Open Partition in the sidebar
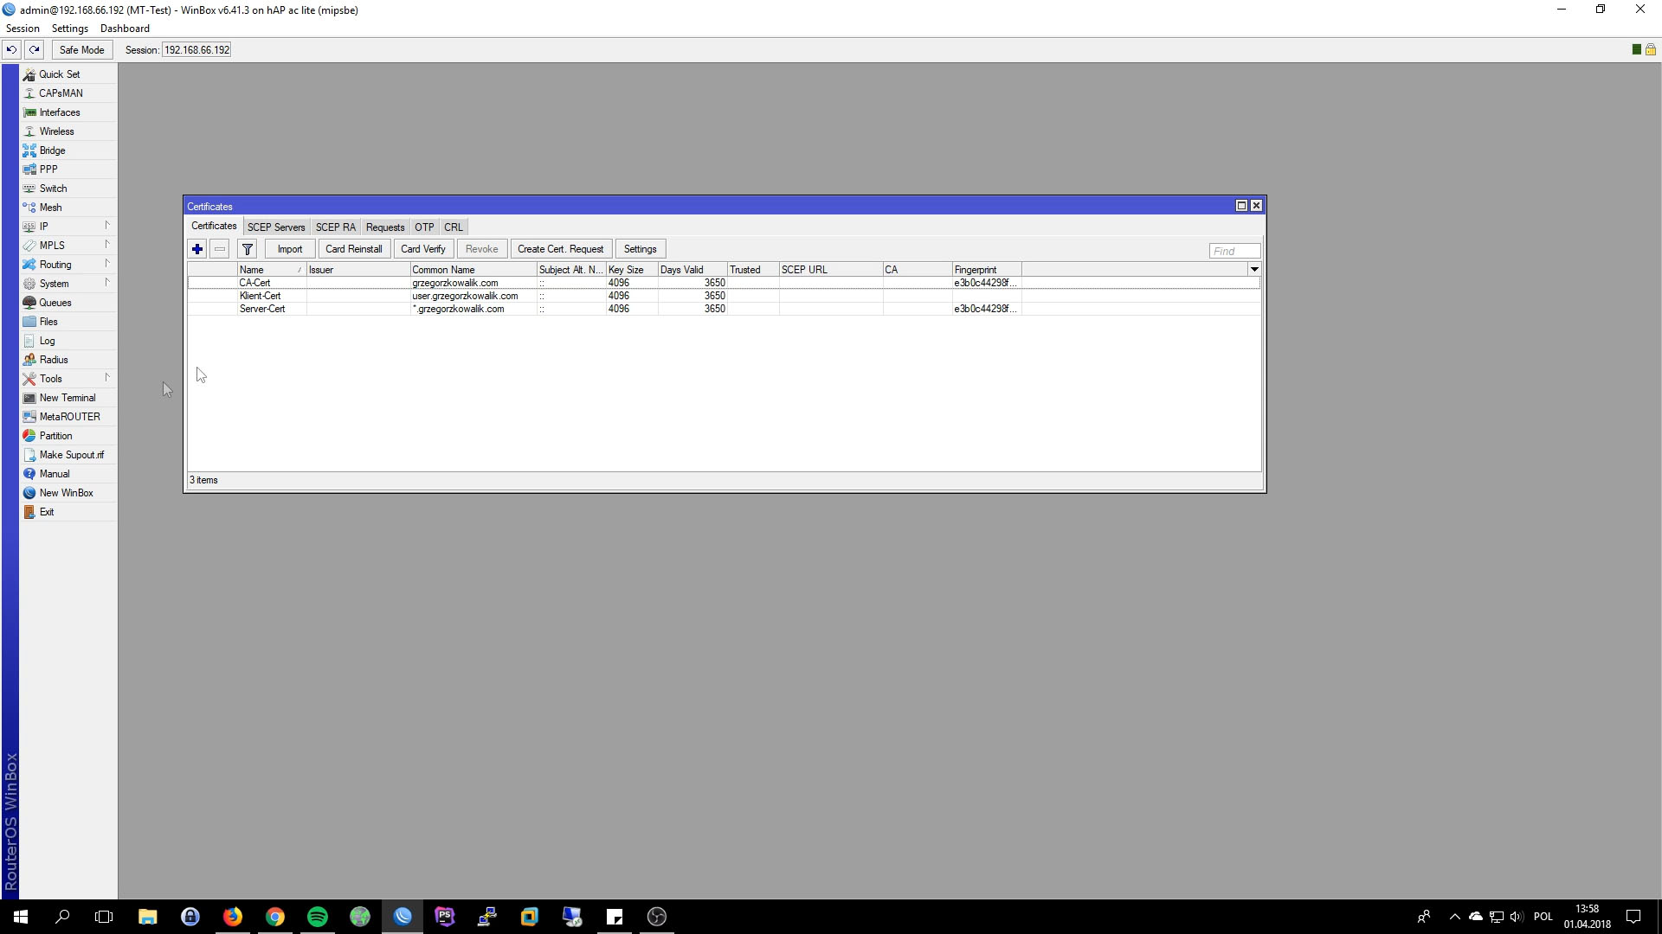1662x934 pixels. tap(68, 436)
